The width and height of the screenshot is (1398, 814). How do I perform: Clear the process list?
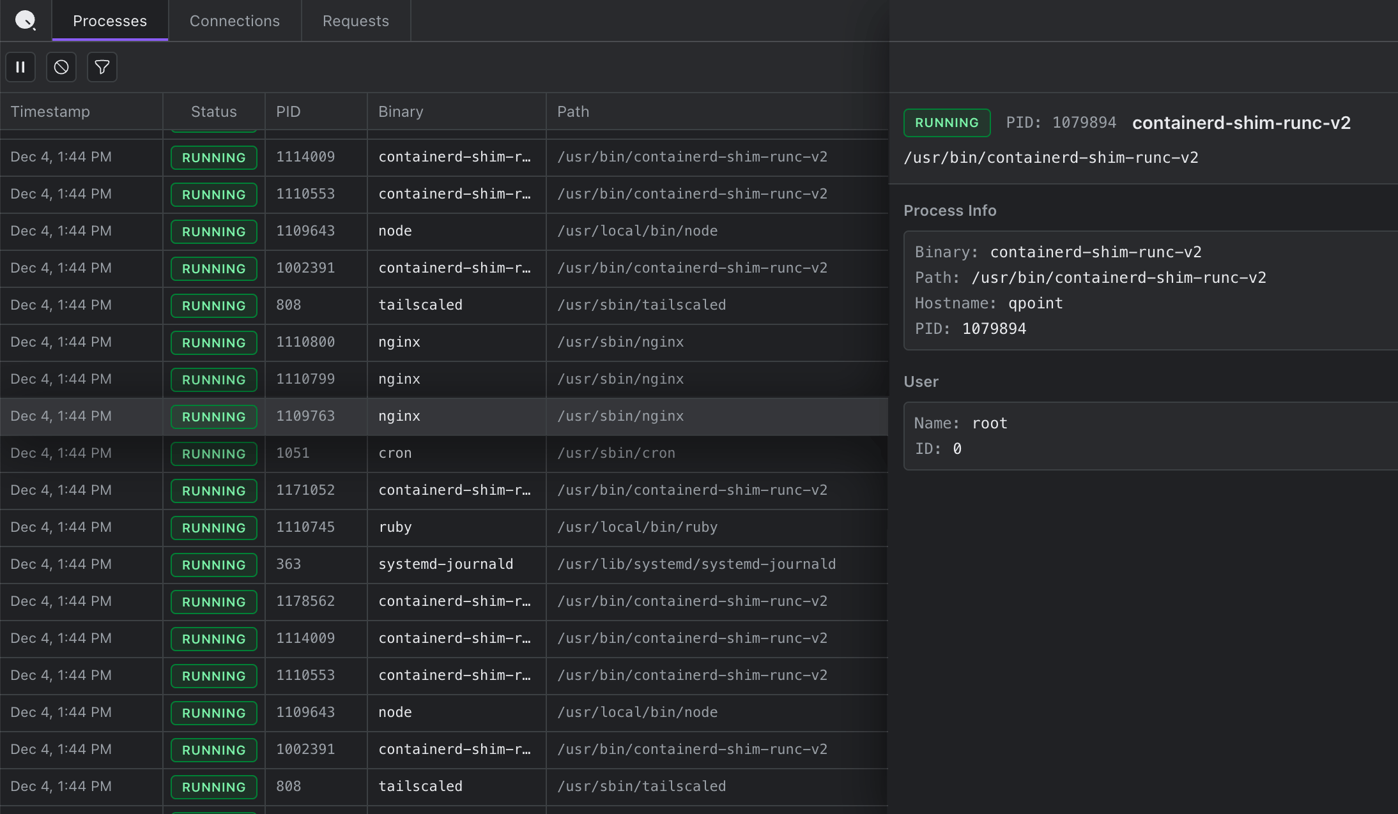pyautogui.click(x=61, y=67)
